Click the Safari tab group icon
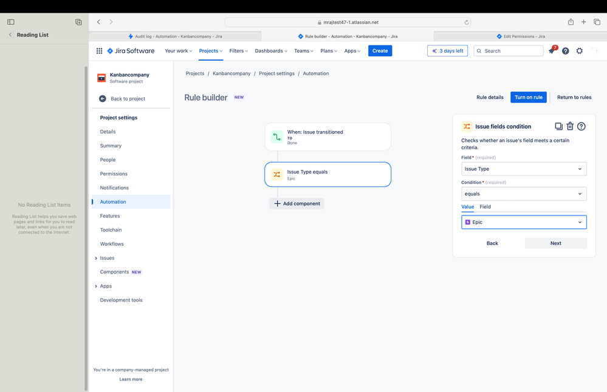 [78, 22]
